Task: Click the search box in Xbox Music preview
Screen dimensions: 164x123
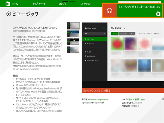Action: click(x=94, y=34)
